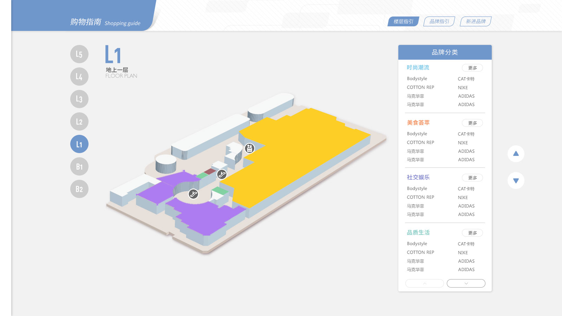Image resolution: width=562 pixels, height=316 pixels.
Task: Click 更多 next to 时尚潮流
Action: click(x=472, y=68)
